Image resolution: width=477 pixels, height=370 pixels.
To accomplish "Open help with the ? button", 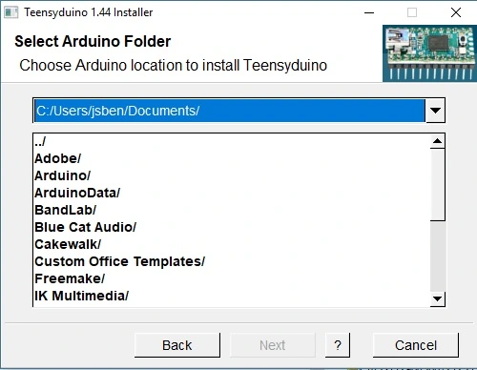I will (338, 345).
